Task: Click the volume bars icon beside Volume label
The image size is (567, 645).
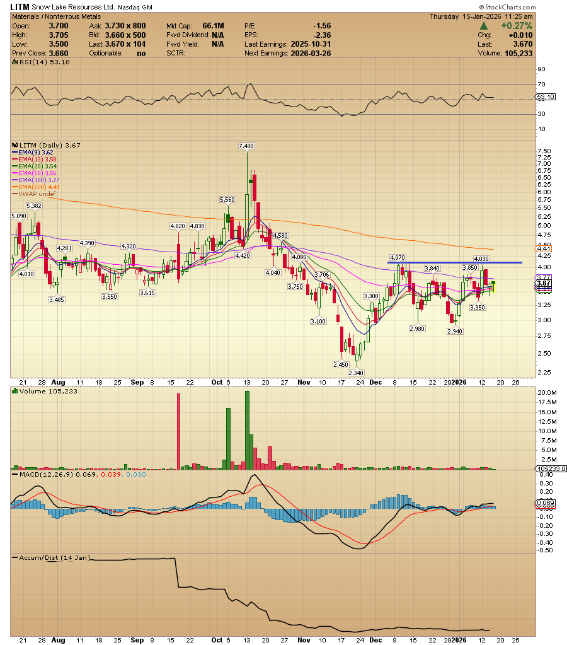Action: pos(15,391)
